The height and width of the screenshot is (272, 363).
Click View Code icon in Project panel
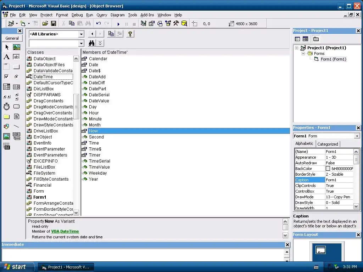click(x=297, y=39)
